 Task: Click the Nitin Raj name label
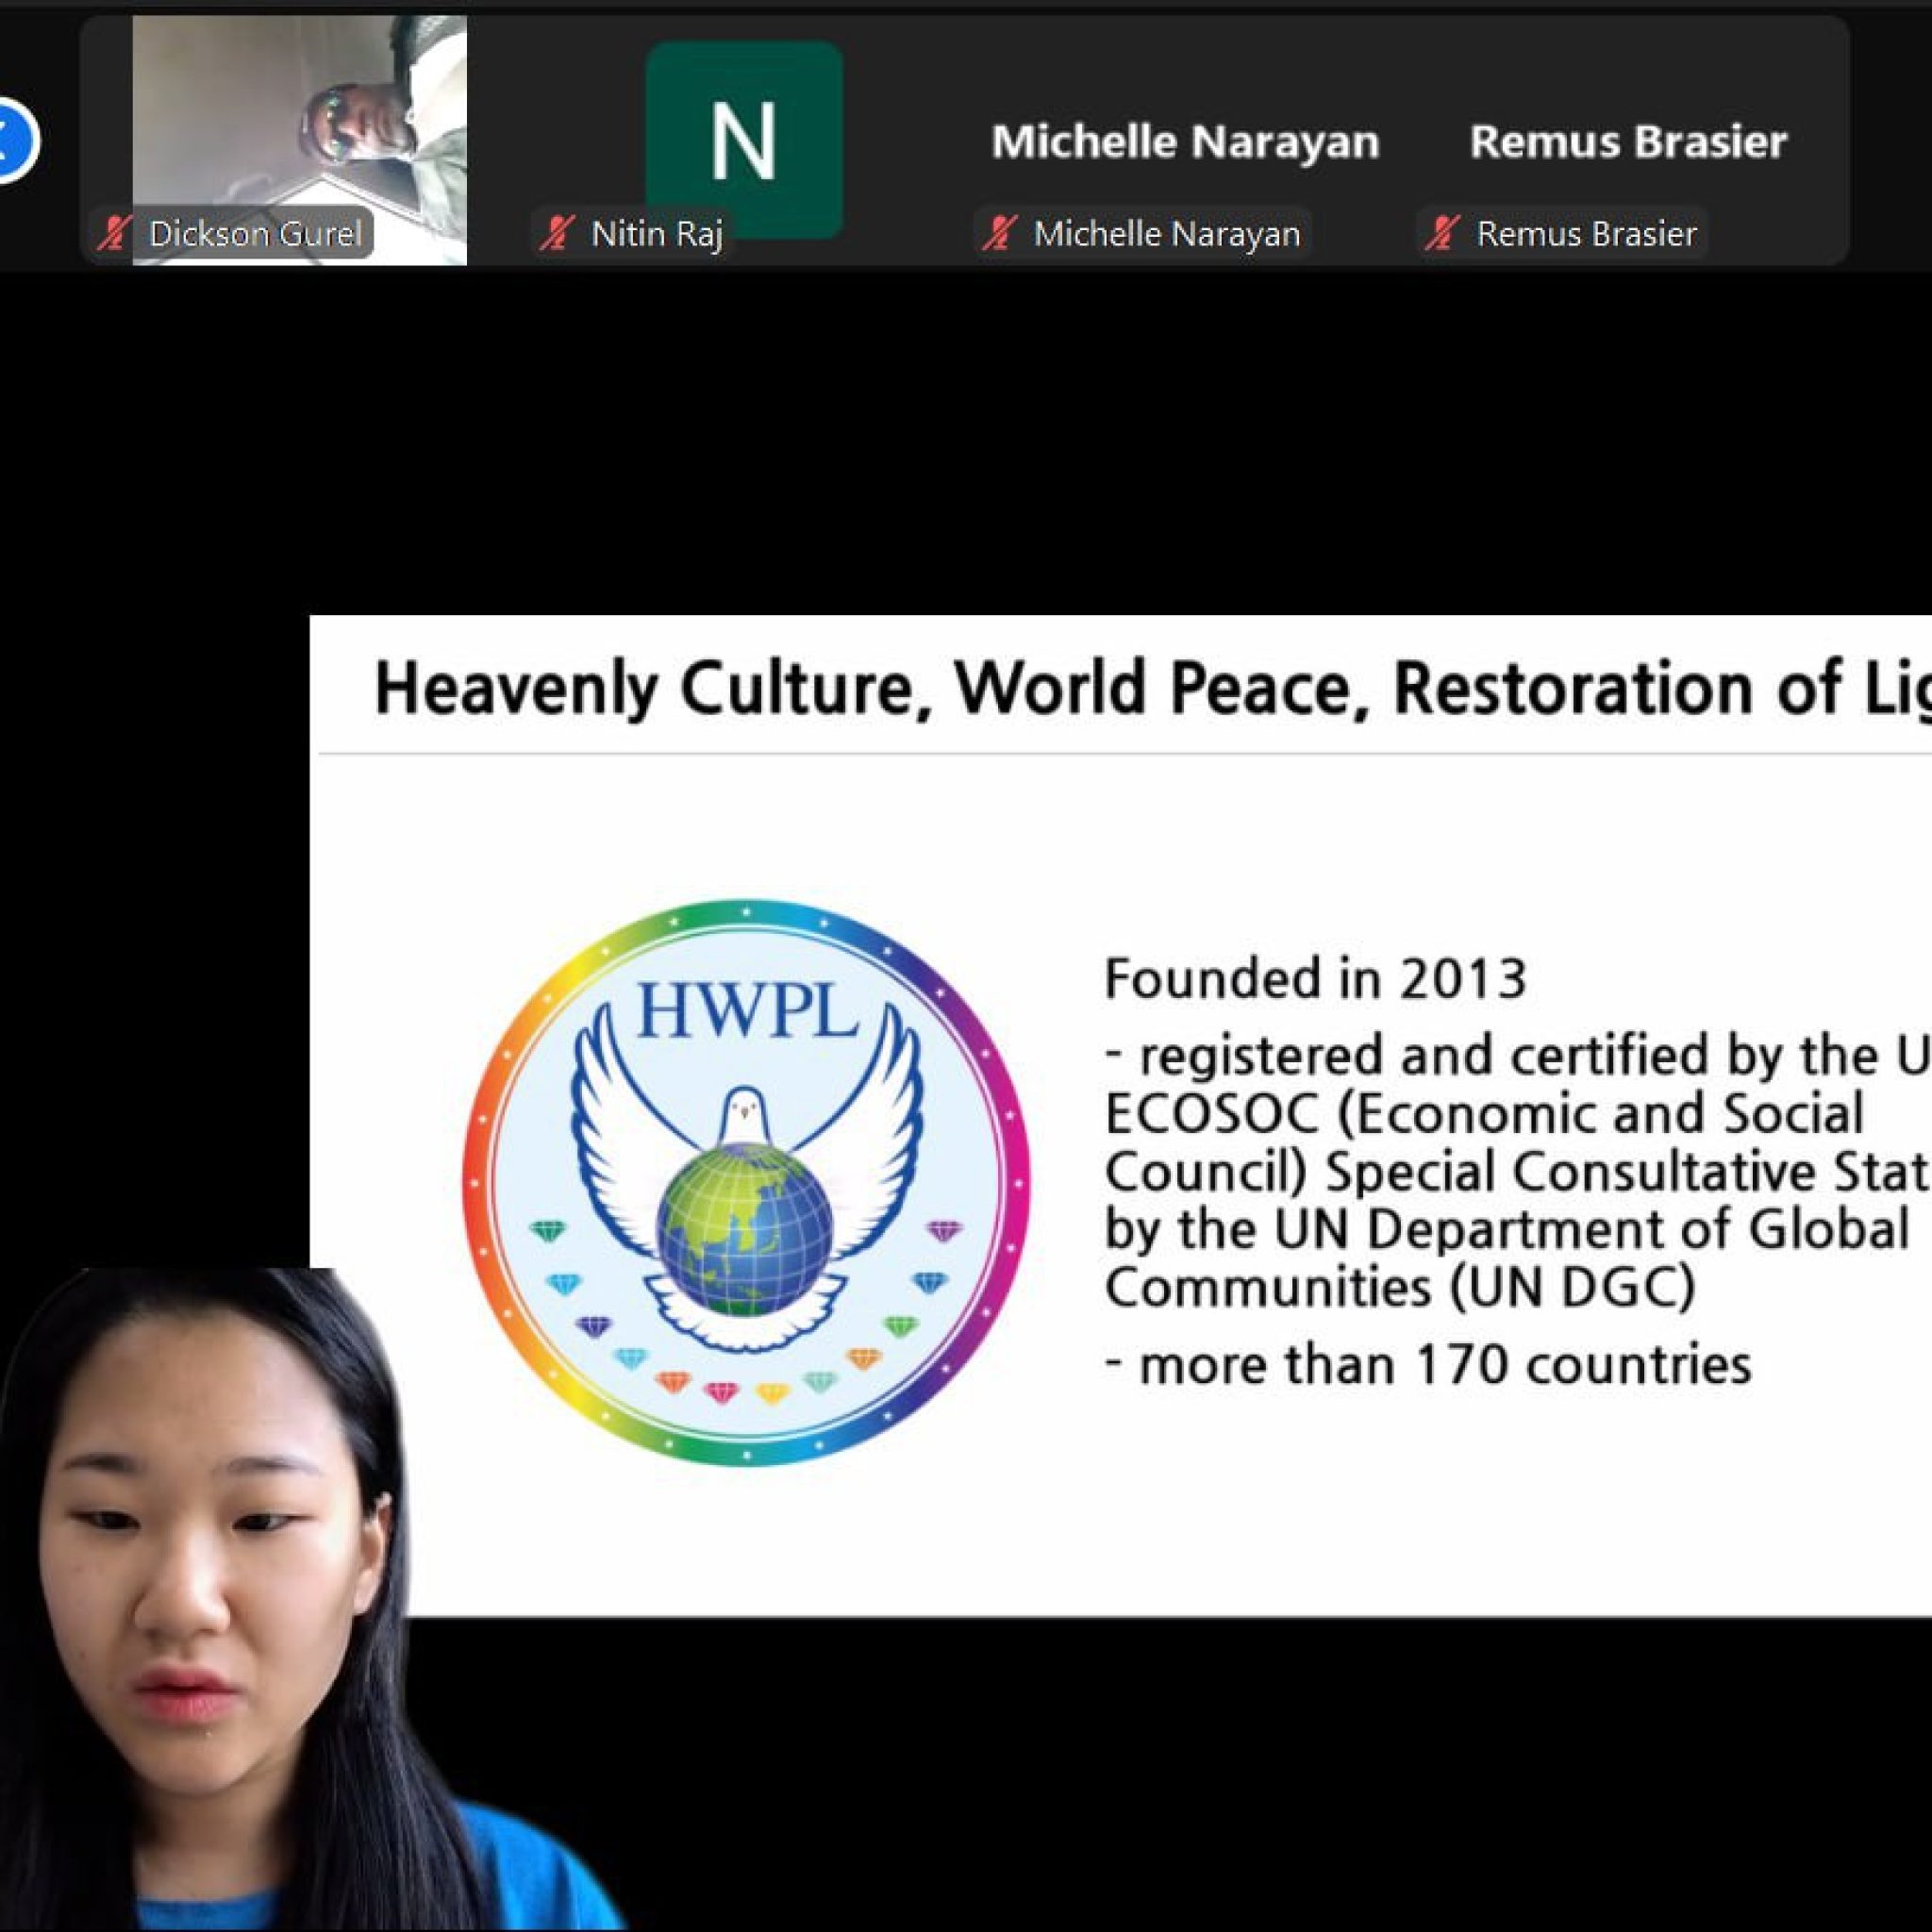click(656, 234)
